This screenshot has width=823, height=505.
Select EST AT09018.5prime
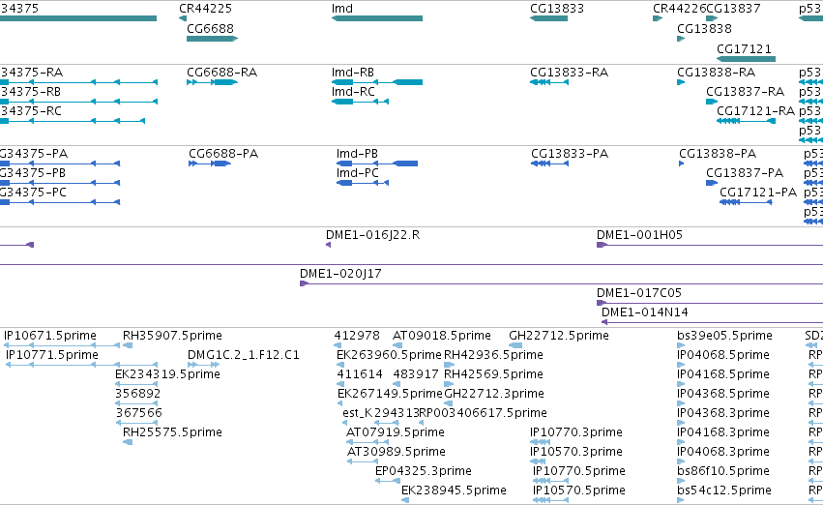[x=397, y=345]
